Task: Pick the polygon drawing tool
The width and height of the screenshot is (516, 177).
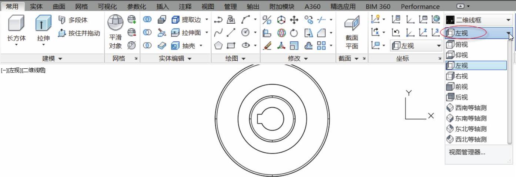Action: (x=218, y=46)
